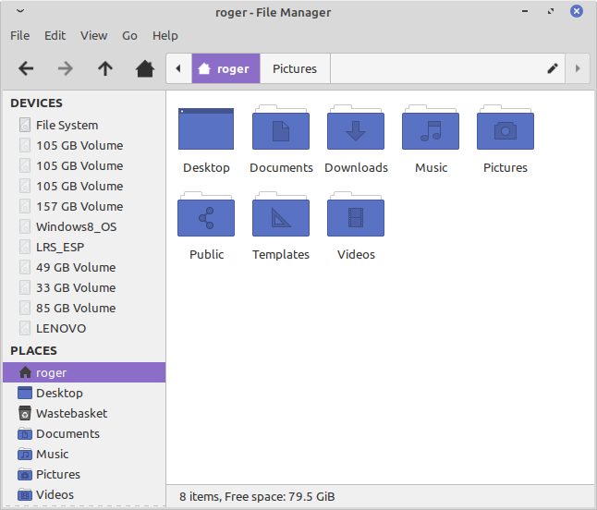Click the roger path bar button
The image size is (597, 510).
225,68
